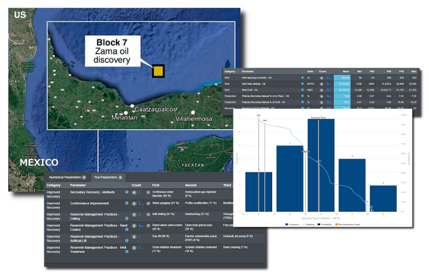Select 'Water plugging (57 %)' cell

pos(165,203)
